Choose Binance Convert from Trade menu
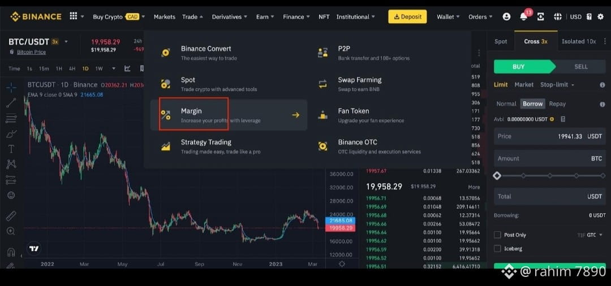This screenshot has width=611, height=286. pyautogui.click(x=229, y=53)
